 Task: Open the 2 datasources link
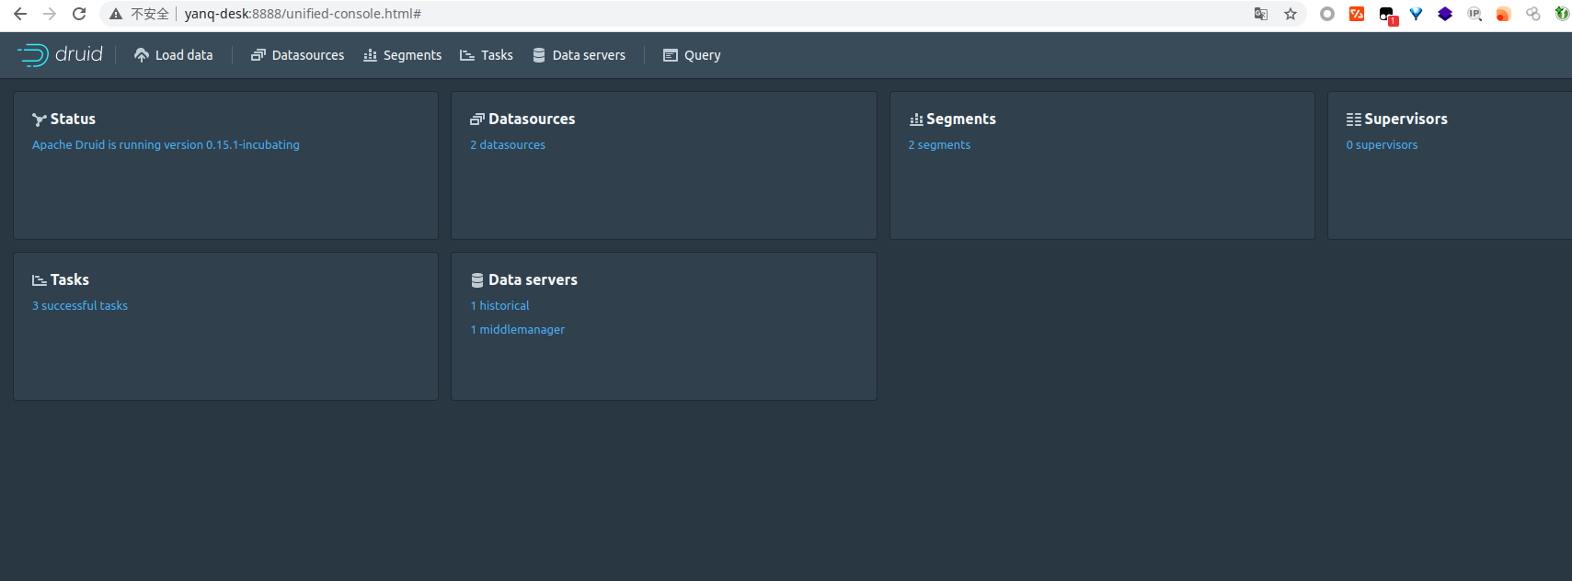click(x=508, y=145)
